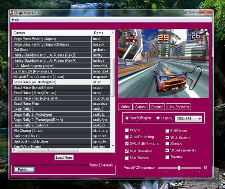Click the Folder... button
Image resolution: width=225 pixels, height=189 pixels.
tap(24, 170)
